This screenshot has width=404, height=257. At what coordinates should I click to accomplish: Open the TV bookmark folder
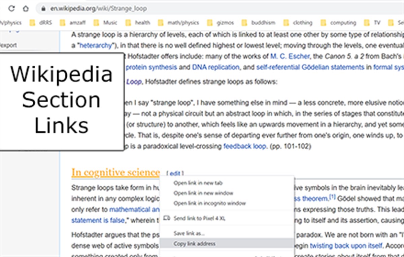point(372,23)
